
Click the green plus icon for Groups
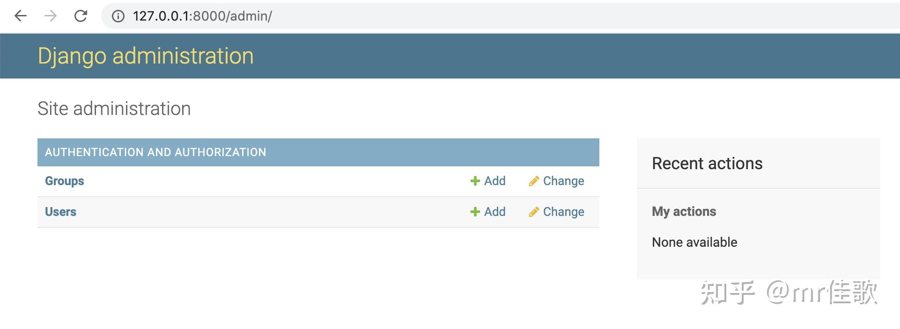(x=475, y=181)
